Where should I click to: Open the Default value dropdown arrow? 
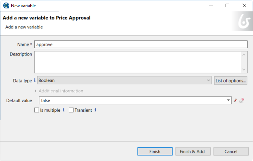(229, 100)
